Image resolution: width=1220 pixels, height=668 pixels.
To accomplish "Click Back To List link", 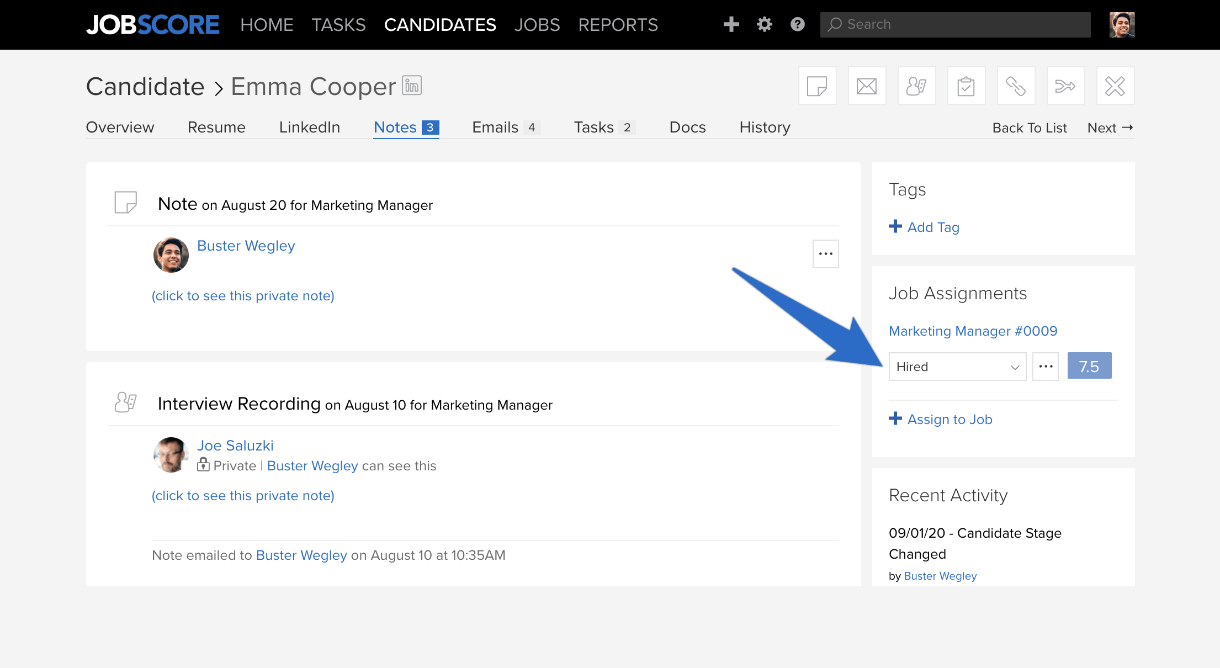I will [1030, 128].
